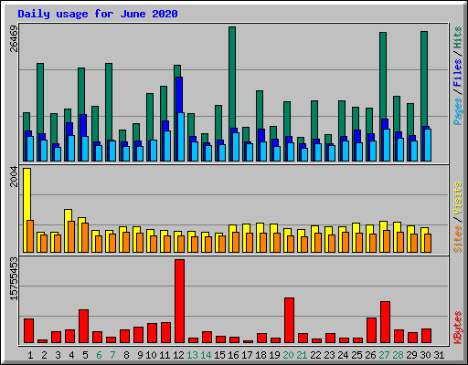Click day label 4 on the x-axis
Screen dimensions: 468x365
tap(71, 355)
